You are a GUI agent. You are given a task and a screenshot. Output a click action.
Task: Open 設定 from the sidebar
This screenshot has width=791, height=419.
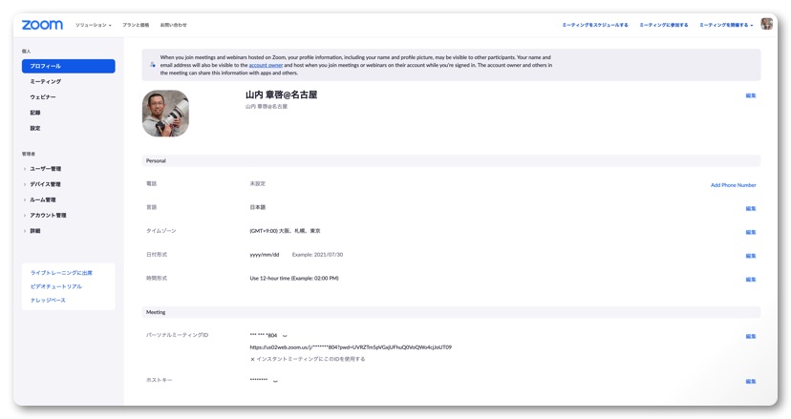(35, 128)
